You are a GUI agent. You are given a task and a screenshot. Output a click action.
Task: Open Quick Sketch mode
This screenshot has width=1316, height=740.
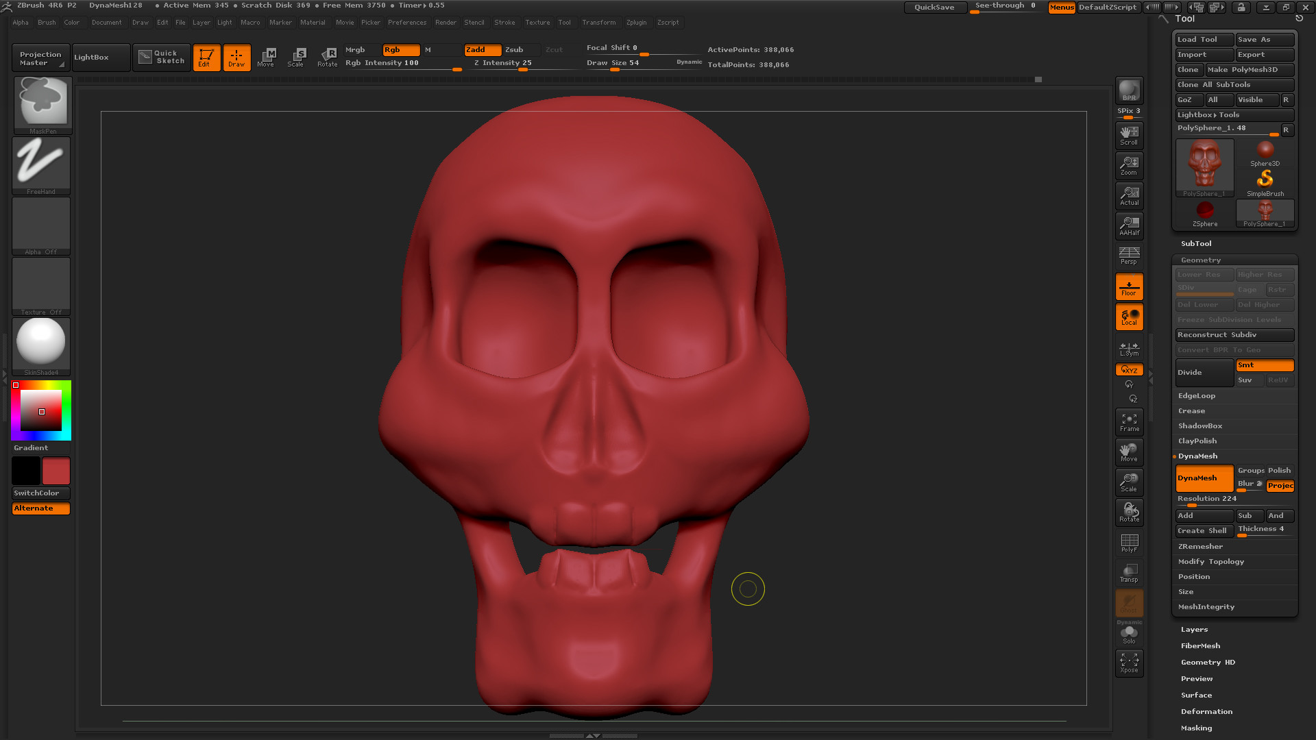pos(161,57)
